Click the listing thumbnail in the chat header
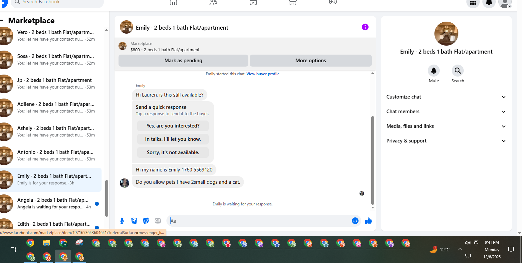Screen dimensions: 522x263 coord(127,27)
